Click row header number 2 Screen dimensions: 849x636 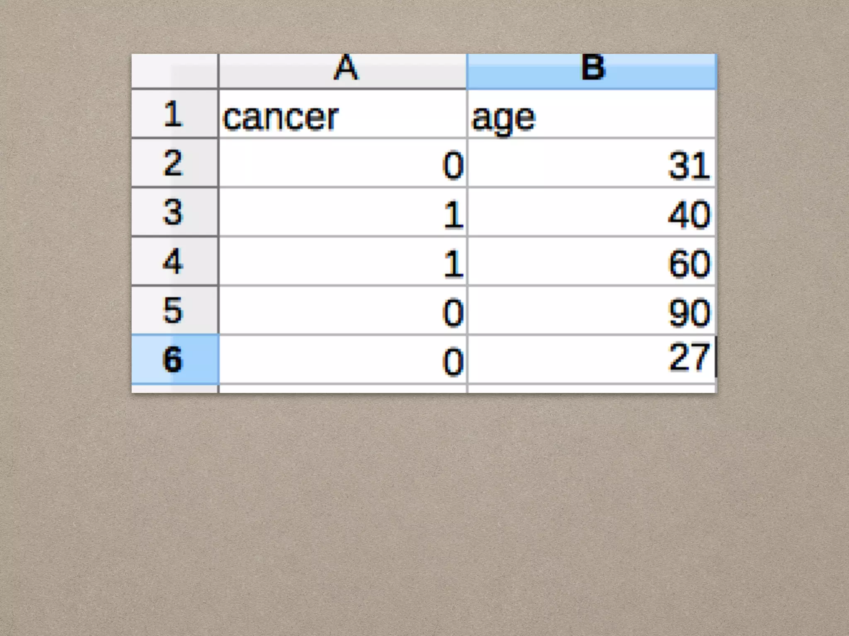click(x=174, y=163)
